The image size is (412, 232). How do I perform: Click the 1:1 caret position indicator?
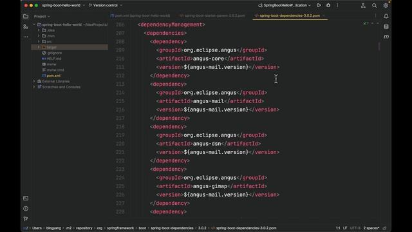pyautogui.click(x=338, y=228)
